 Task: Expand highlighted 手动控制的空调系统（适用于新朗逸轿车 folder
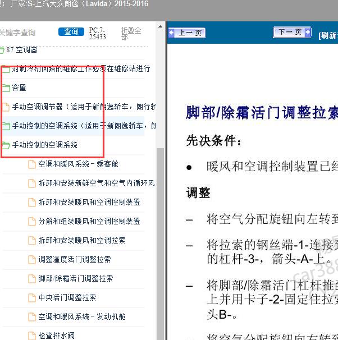84,126
